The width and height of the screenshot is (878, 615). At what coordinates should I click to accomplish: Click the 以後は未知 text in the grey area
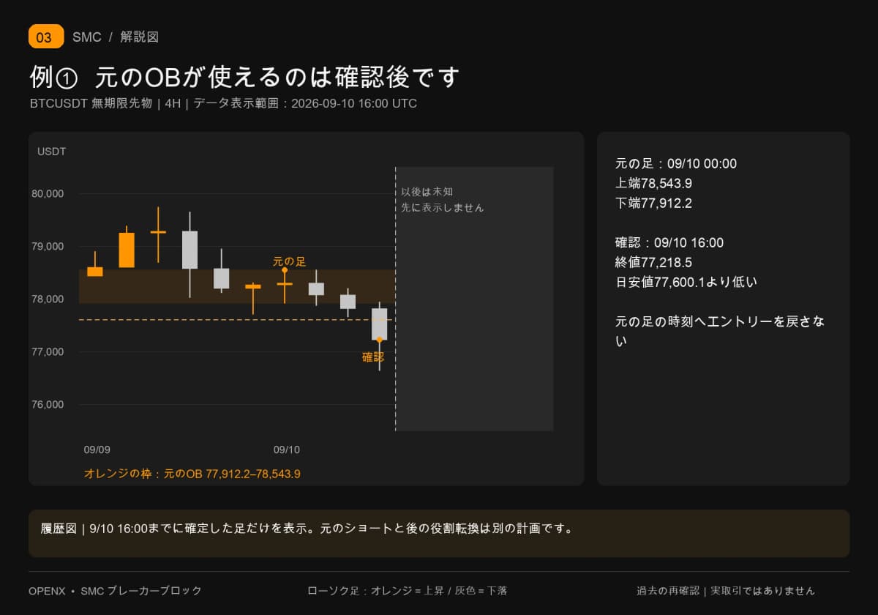tap(427, 191)
